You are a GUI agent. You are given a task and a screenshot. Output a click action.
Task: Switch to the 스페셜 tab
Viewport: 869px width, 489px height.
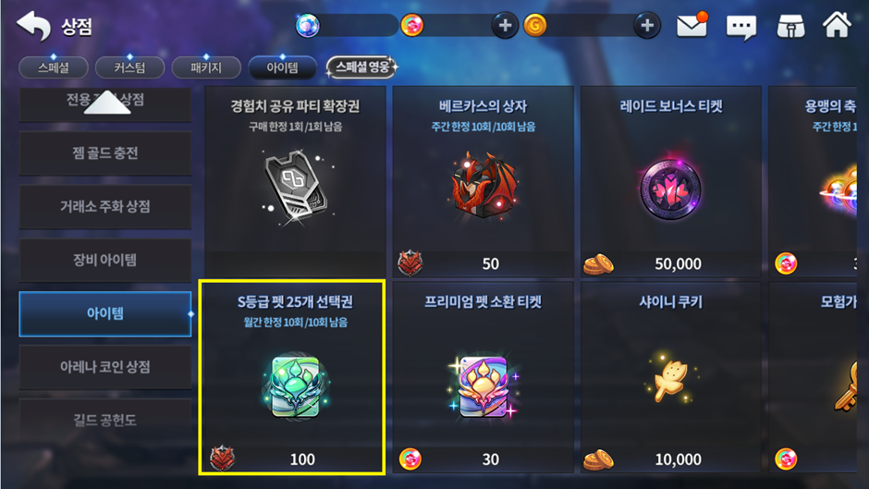pos(54,67)
